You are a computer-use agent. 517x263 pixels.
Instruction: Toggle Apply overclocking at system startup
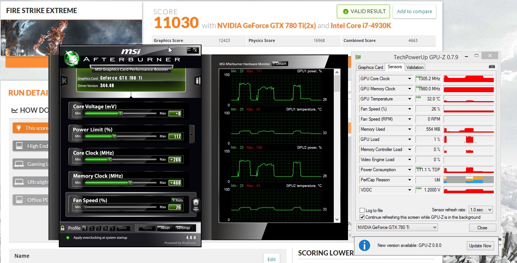coord(68,238)
